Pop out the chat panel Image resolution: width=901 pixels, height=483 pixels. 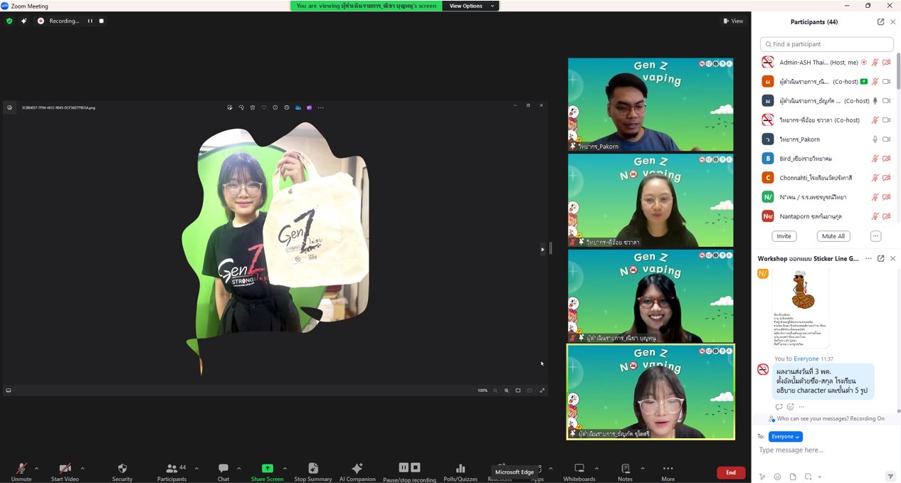pyautogui.click(x=880, y=259)
